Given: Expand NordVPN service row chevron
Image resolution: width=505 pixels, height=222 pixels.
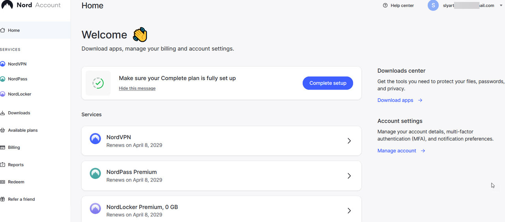Looking at the screenshot, I should click(x=349, y=141).
